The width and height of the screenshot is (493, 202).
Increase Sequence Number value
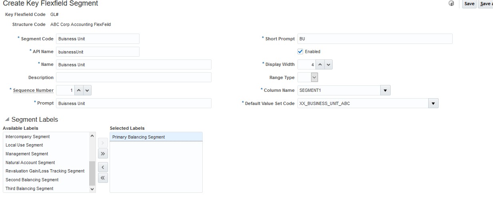(x=79, y=90)
